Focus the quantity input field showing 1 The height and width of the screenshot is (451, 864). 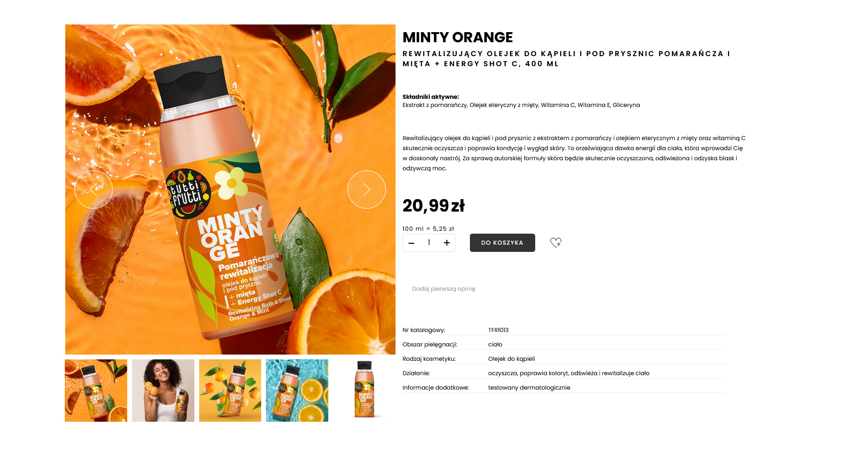point(429,243)
